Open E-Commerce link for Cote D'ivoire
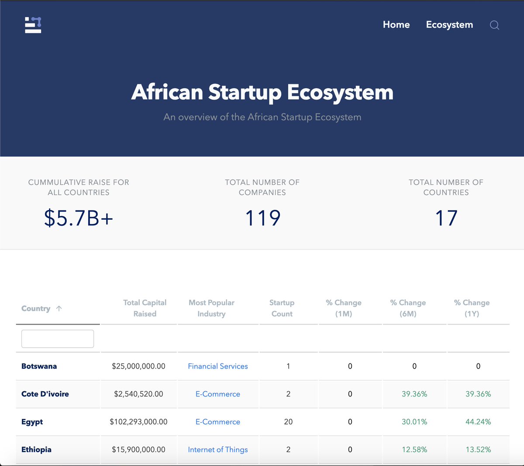This screenshot has height=466, width=524. [218, 394]
